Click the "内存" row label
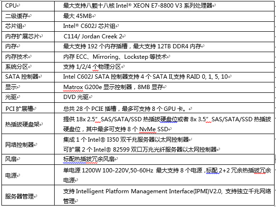 click(11, 46)
